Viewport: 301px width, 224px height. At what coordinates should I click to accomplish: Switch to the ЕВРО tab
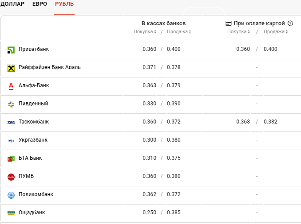40,4
